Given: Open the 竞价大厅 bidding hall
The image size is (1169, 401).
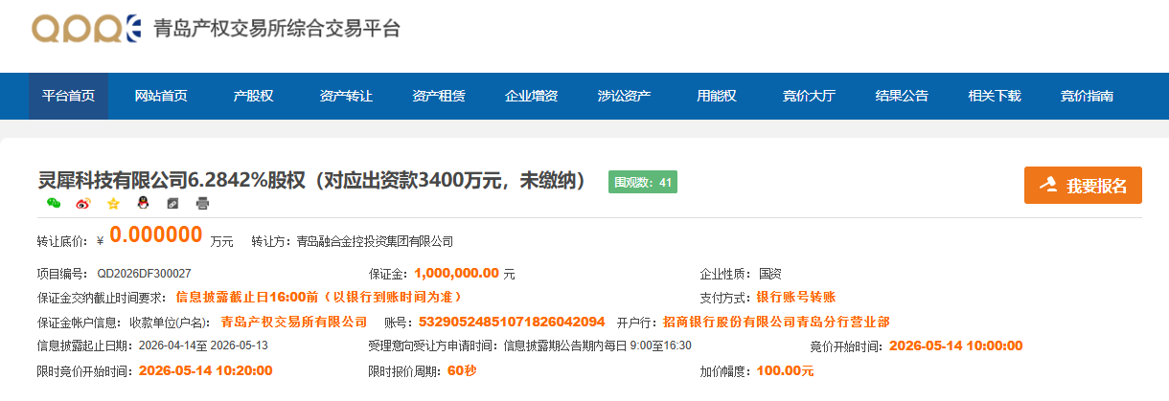Looking at the screenshot, I should 810,96.
